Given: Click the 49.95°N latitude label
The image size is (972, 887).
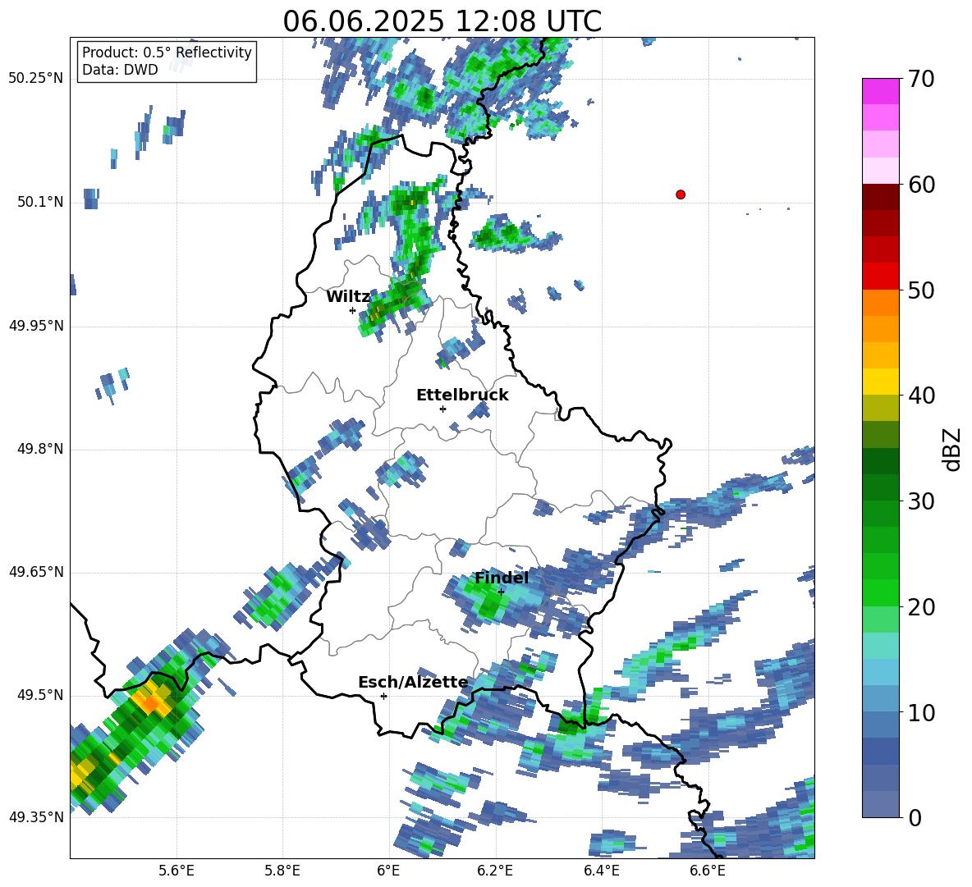Looking at the screenshot, I should tap(36, 326).
